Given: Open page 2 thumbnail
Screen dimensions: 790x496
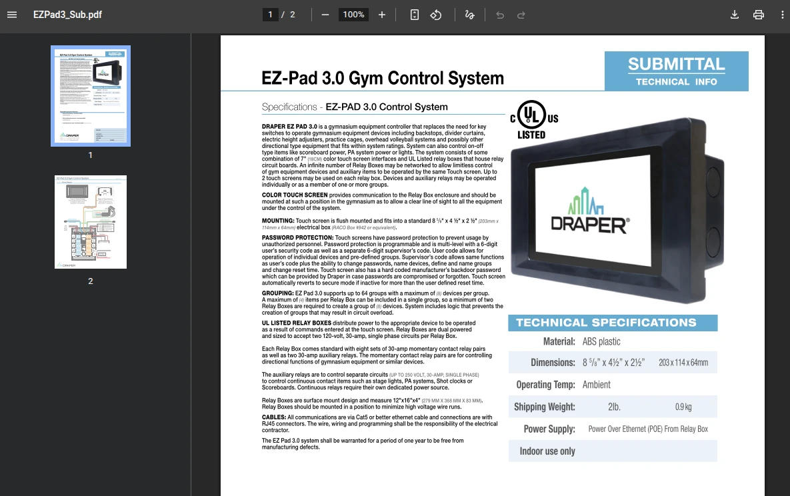Looking at the screenshot, I should [91, 222].
